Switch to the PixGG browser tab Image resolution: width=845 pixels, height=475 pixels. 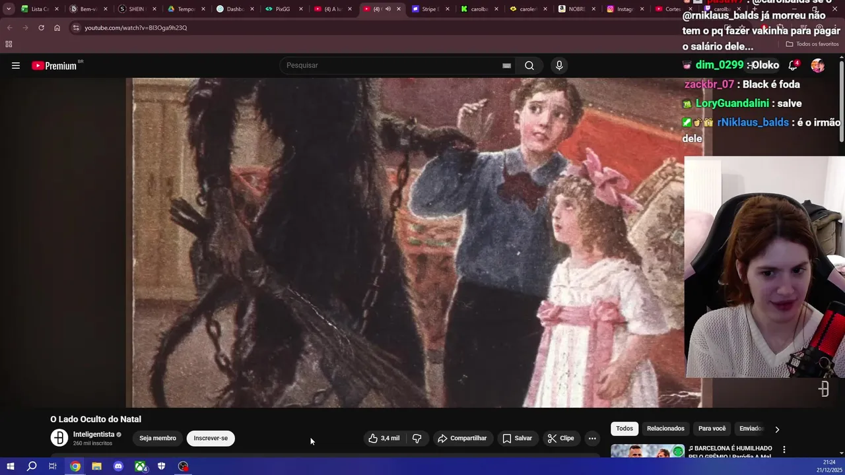coord(283,9)
